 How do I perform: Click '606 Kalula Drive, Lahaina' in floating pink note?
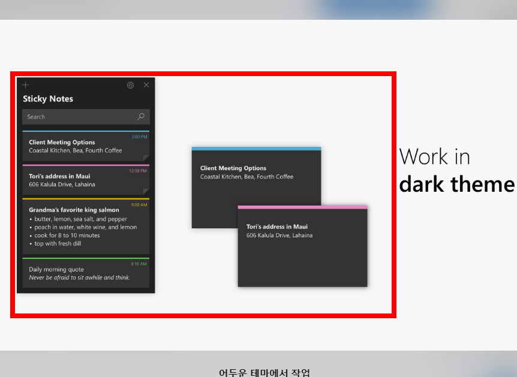pos(279,236)
